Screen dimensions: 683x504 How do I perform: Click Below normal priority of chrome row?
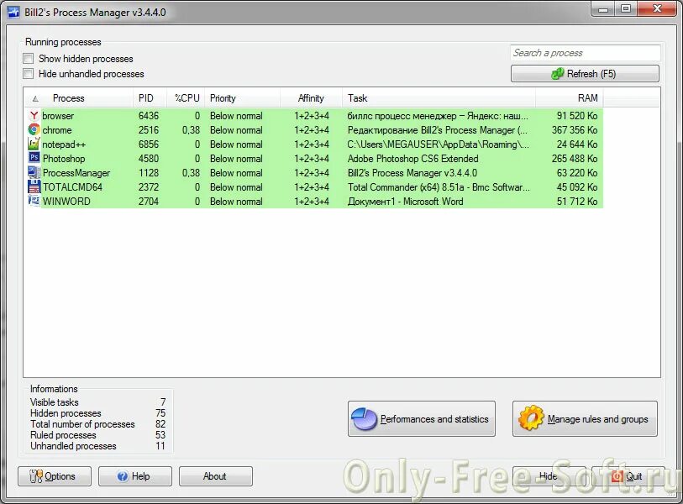click(236, 130)
